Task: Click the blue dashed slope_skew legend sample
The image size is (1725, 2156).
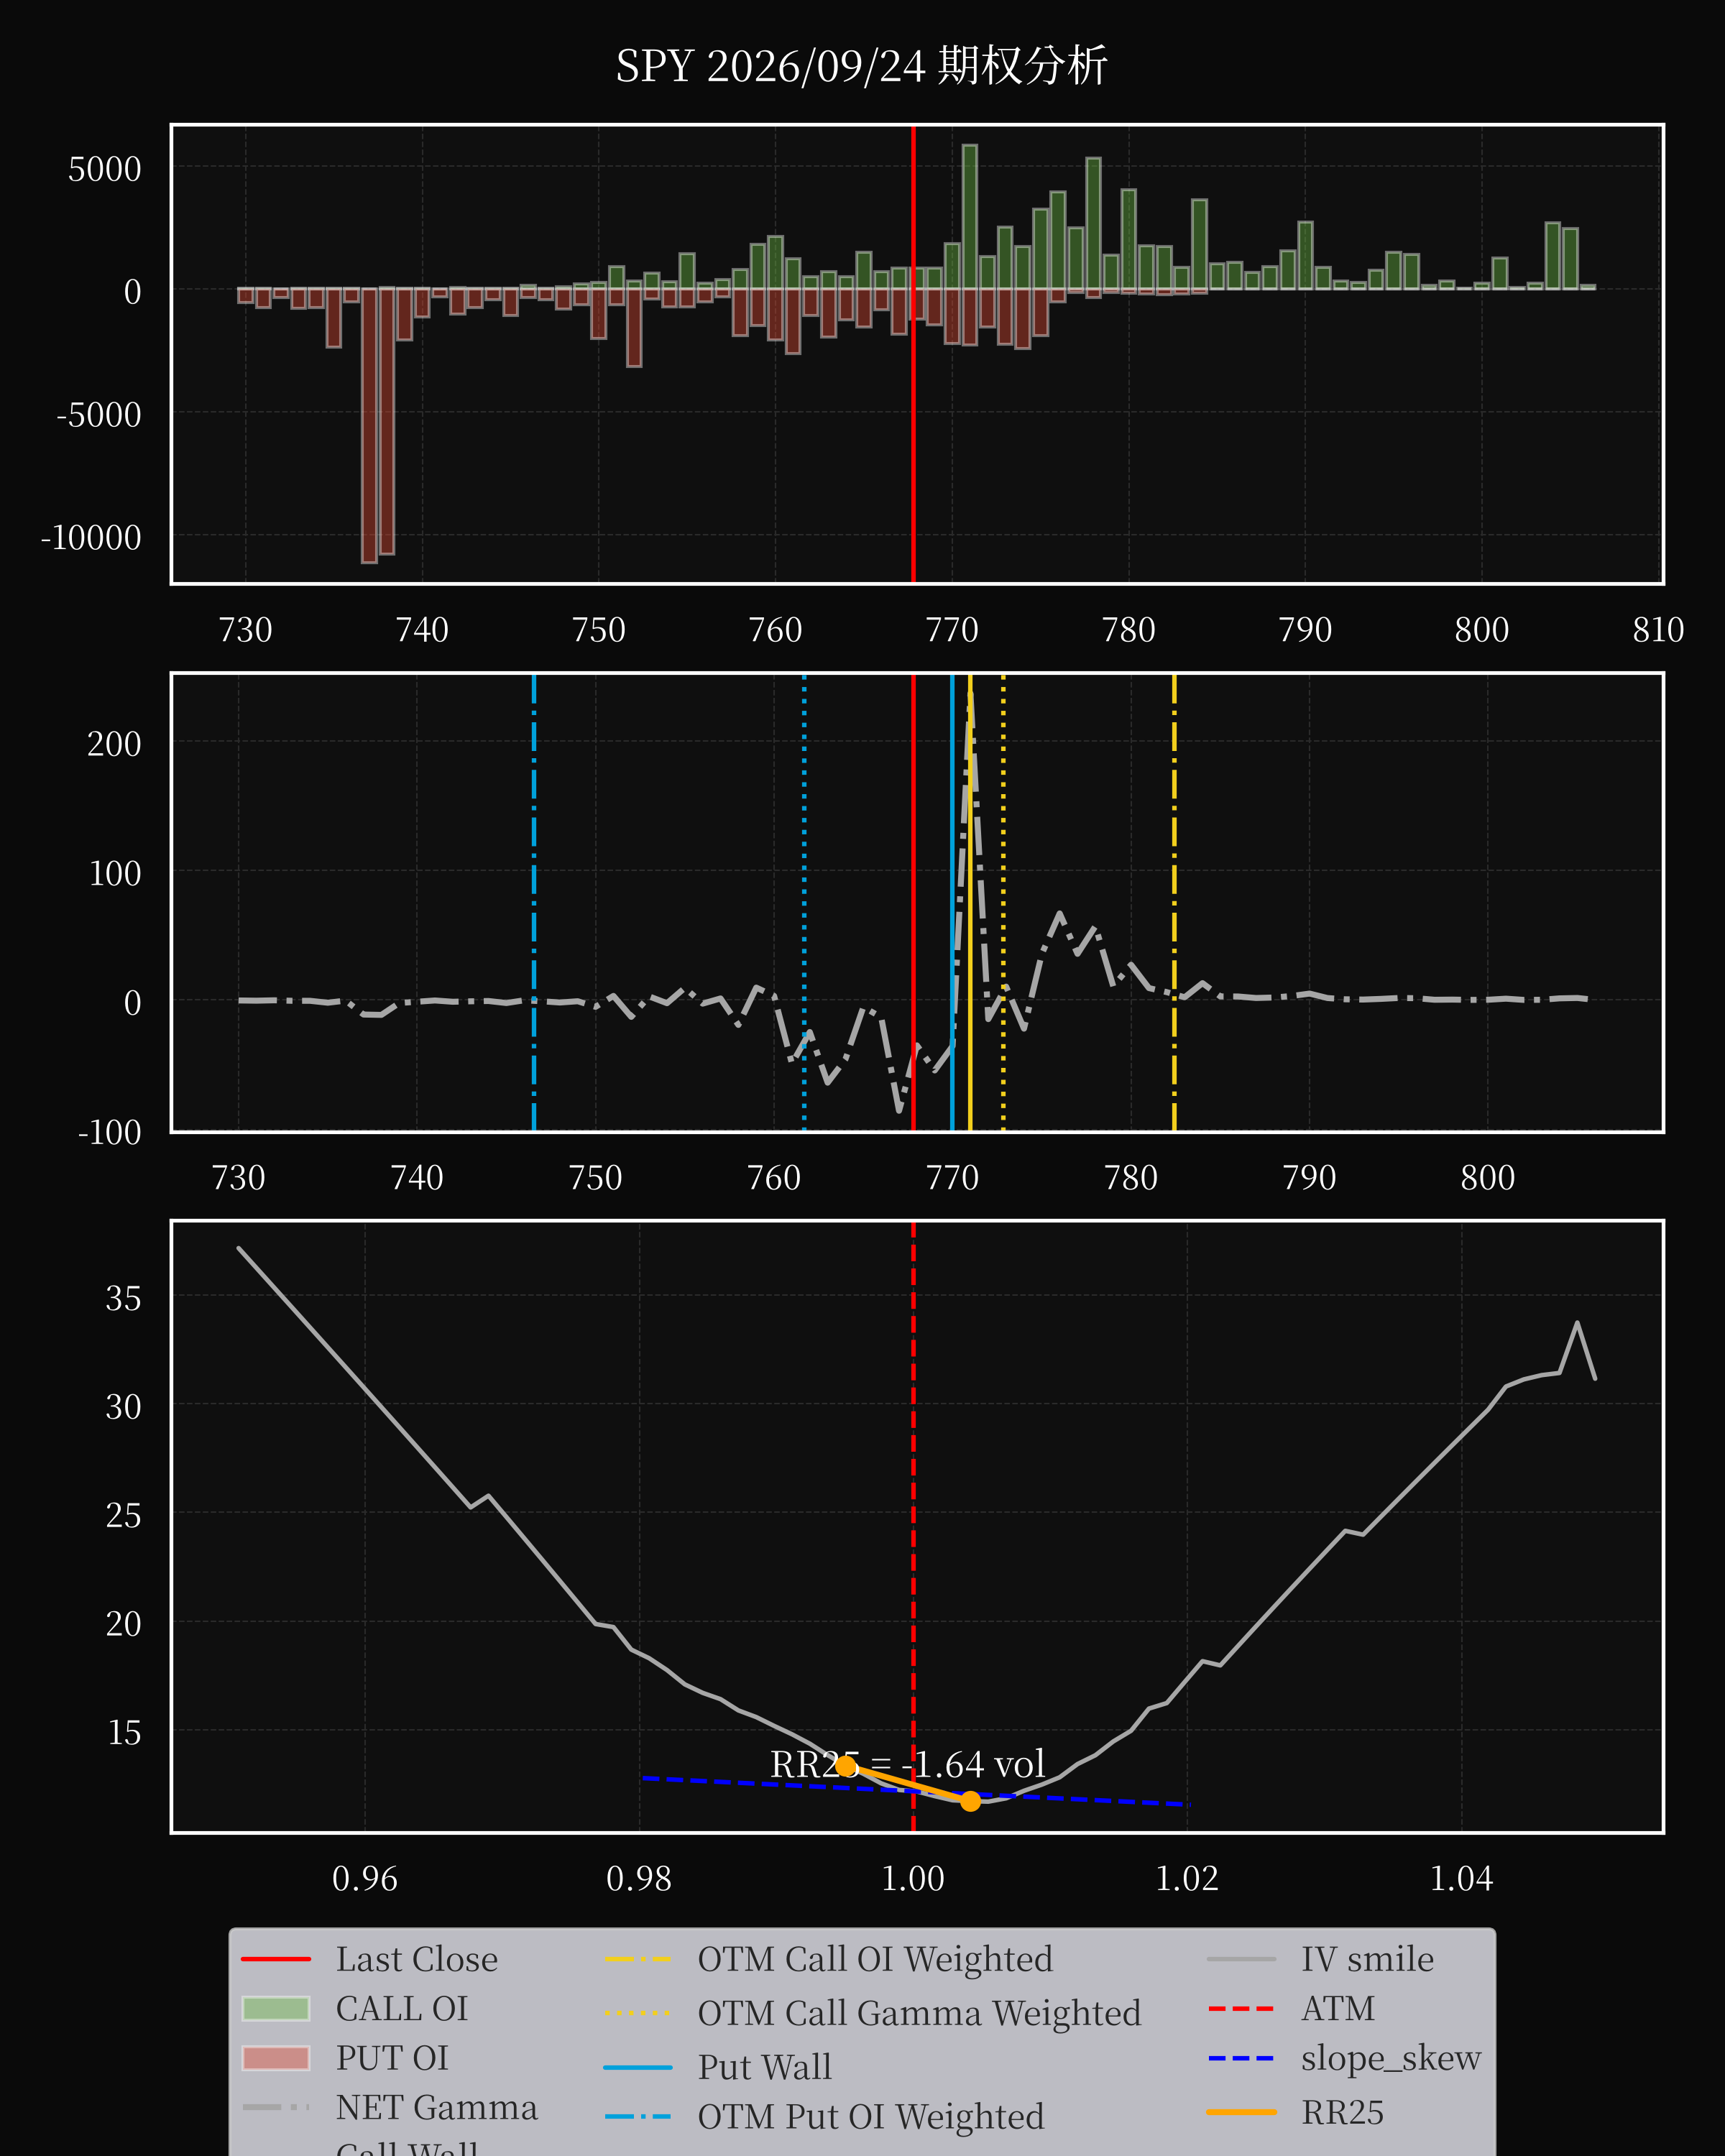Action: 1241,2058
